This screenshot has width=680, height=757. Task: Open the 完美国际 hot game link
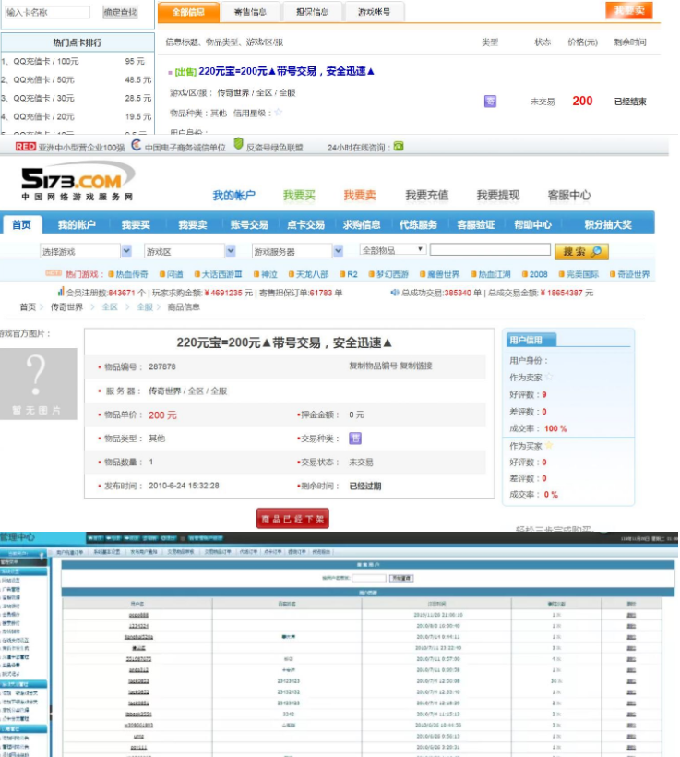click(x=582, y=274)
